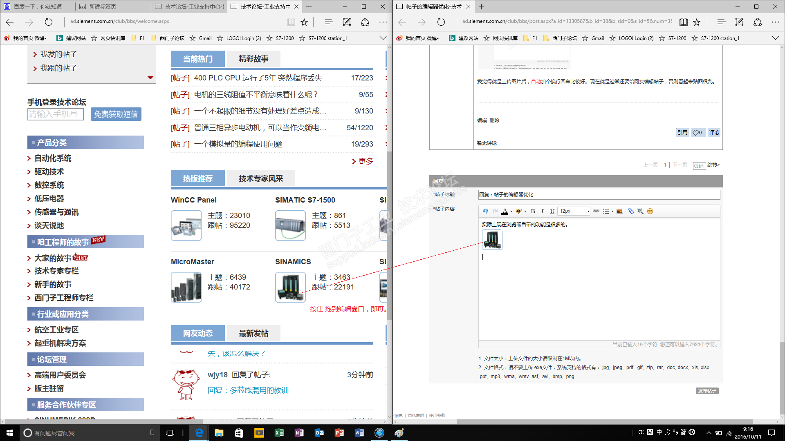Insert a hyperlink with the chain icon
This screenshot has width=785, height=441.
point(596,211)
